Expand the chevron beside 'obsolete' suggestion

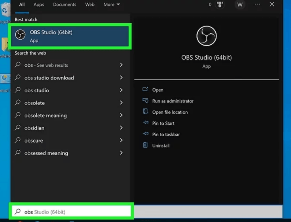[x=121, y=103]
